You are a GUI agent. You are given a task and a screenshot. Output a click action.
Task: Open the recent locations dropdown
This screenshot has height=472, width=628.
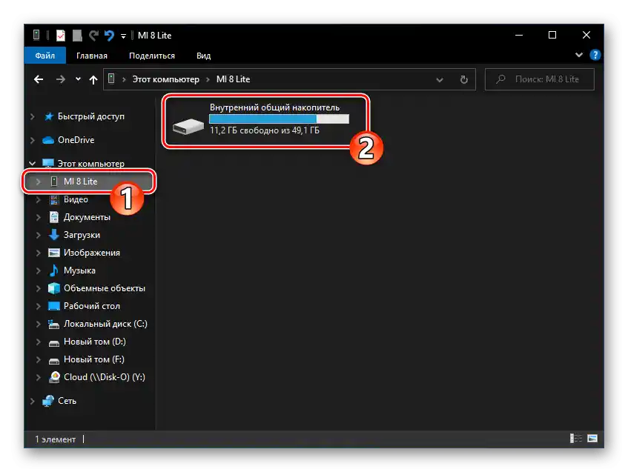(78, 79)
